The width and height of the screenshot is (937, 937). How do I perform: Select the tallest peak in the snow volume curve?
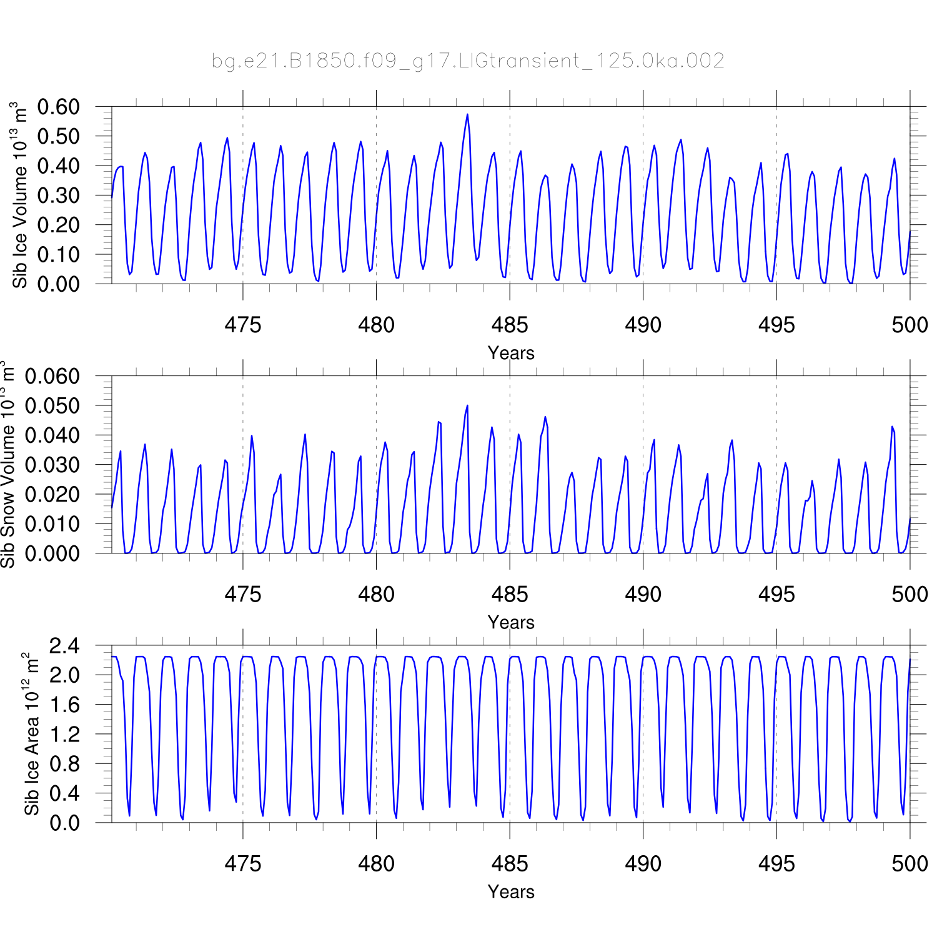467,406
